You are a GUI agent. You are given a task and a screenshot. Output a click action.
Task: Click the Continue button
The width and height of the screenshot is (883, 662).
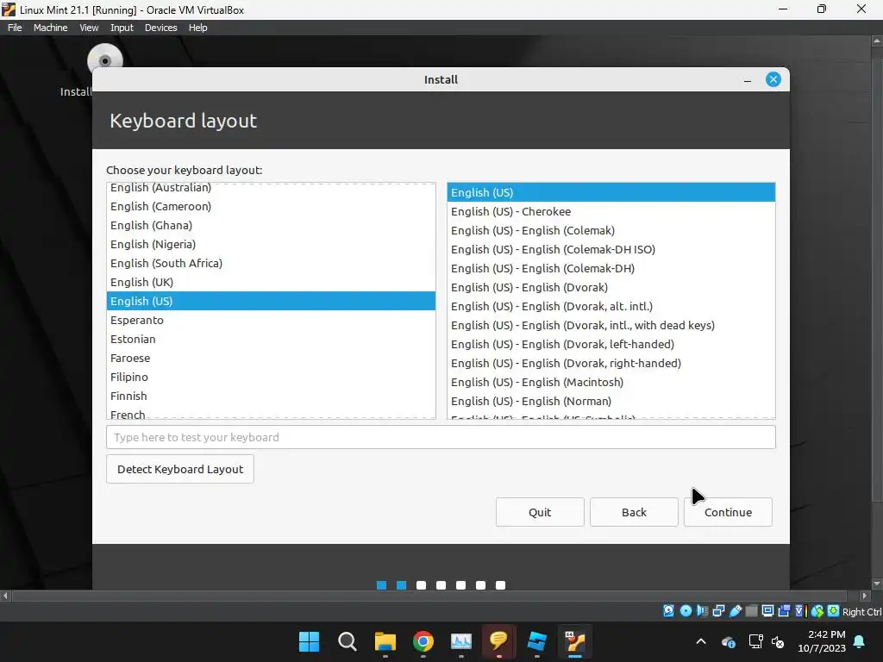pyautogui.click(x=728, y=512)
